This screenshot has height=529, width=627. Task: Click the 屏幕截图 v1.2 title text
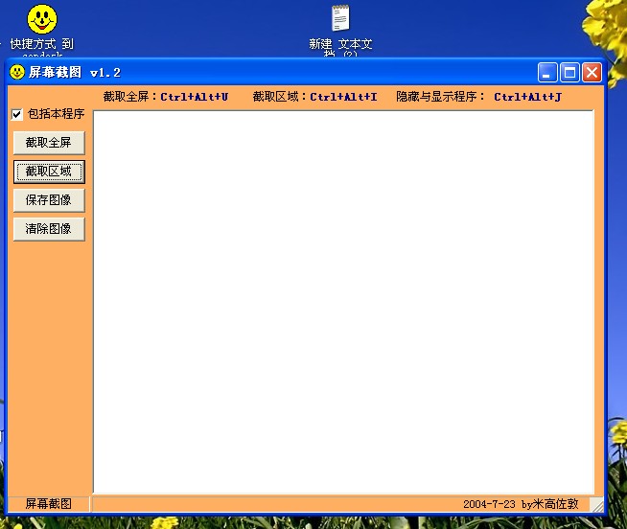click(x=75, y=73)
